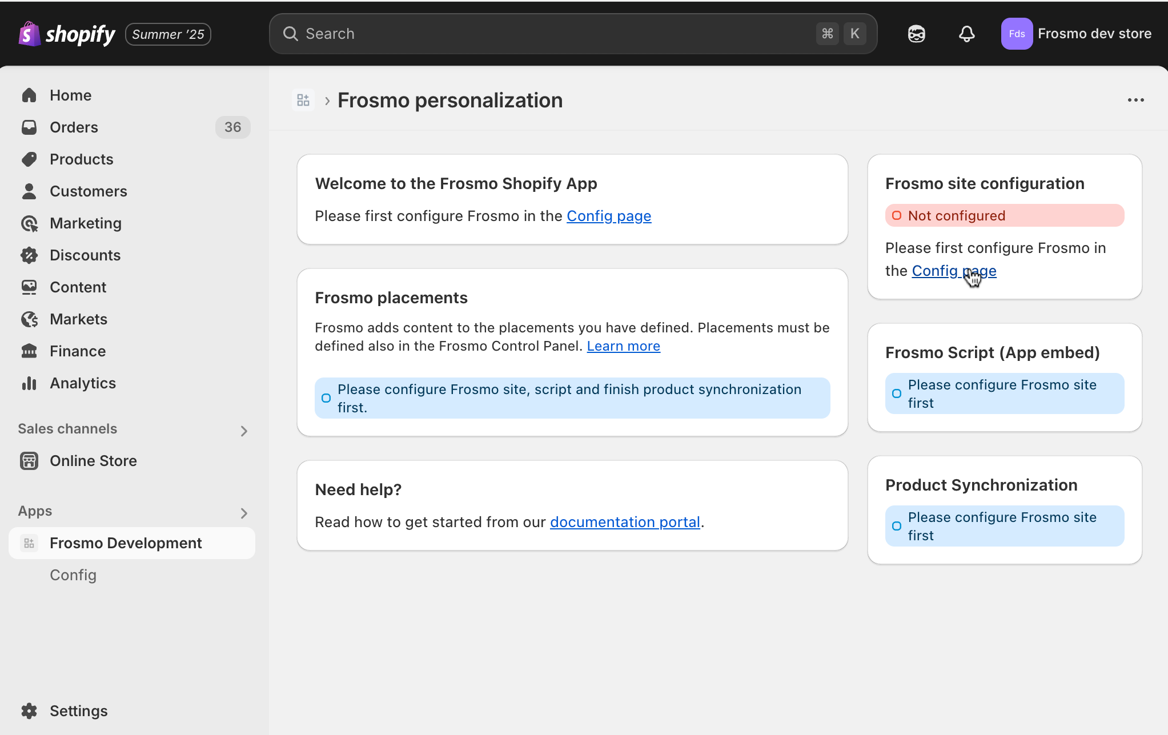Screen dimensions: 1168x735
Task: Open Customers via its person icon
Action: point(29,191)
